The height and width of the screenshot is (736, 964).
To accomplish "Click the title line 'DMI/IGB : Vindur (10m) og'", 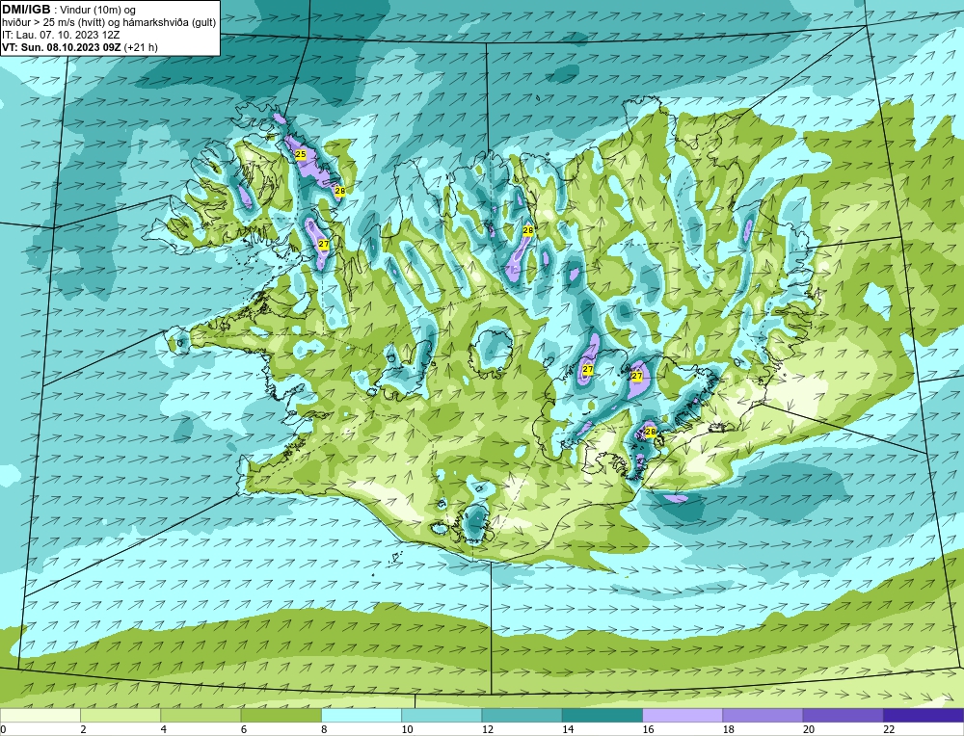I will 69,10.
